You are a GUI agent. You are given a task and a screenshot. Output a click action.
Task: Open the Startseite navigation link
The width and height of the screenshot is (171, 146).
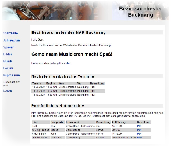pos(10,33)
